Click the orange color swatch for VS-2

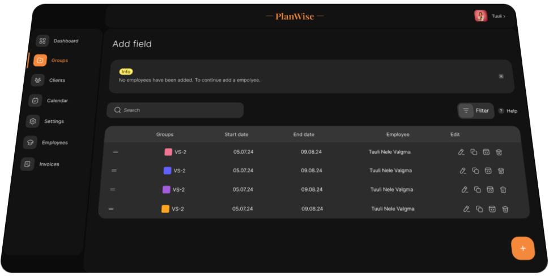point(165,209)
